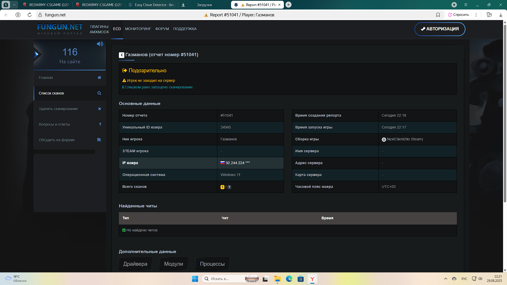Open the Драйвера section
This screenshot has width=507, height=285.
[135, 264]
